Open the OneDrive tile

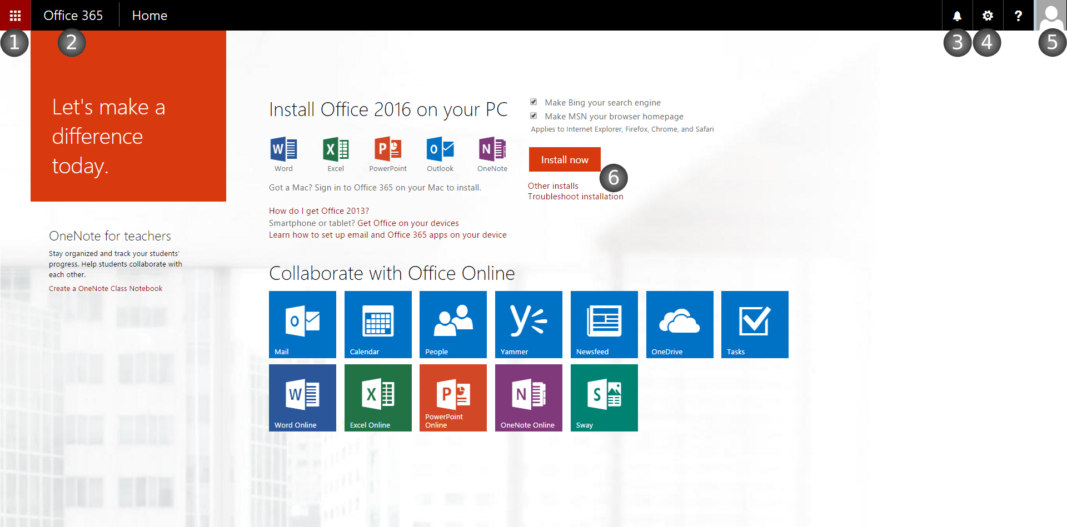(680, 324)
